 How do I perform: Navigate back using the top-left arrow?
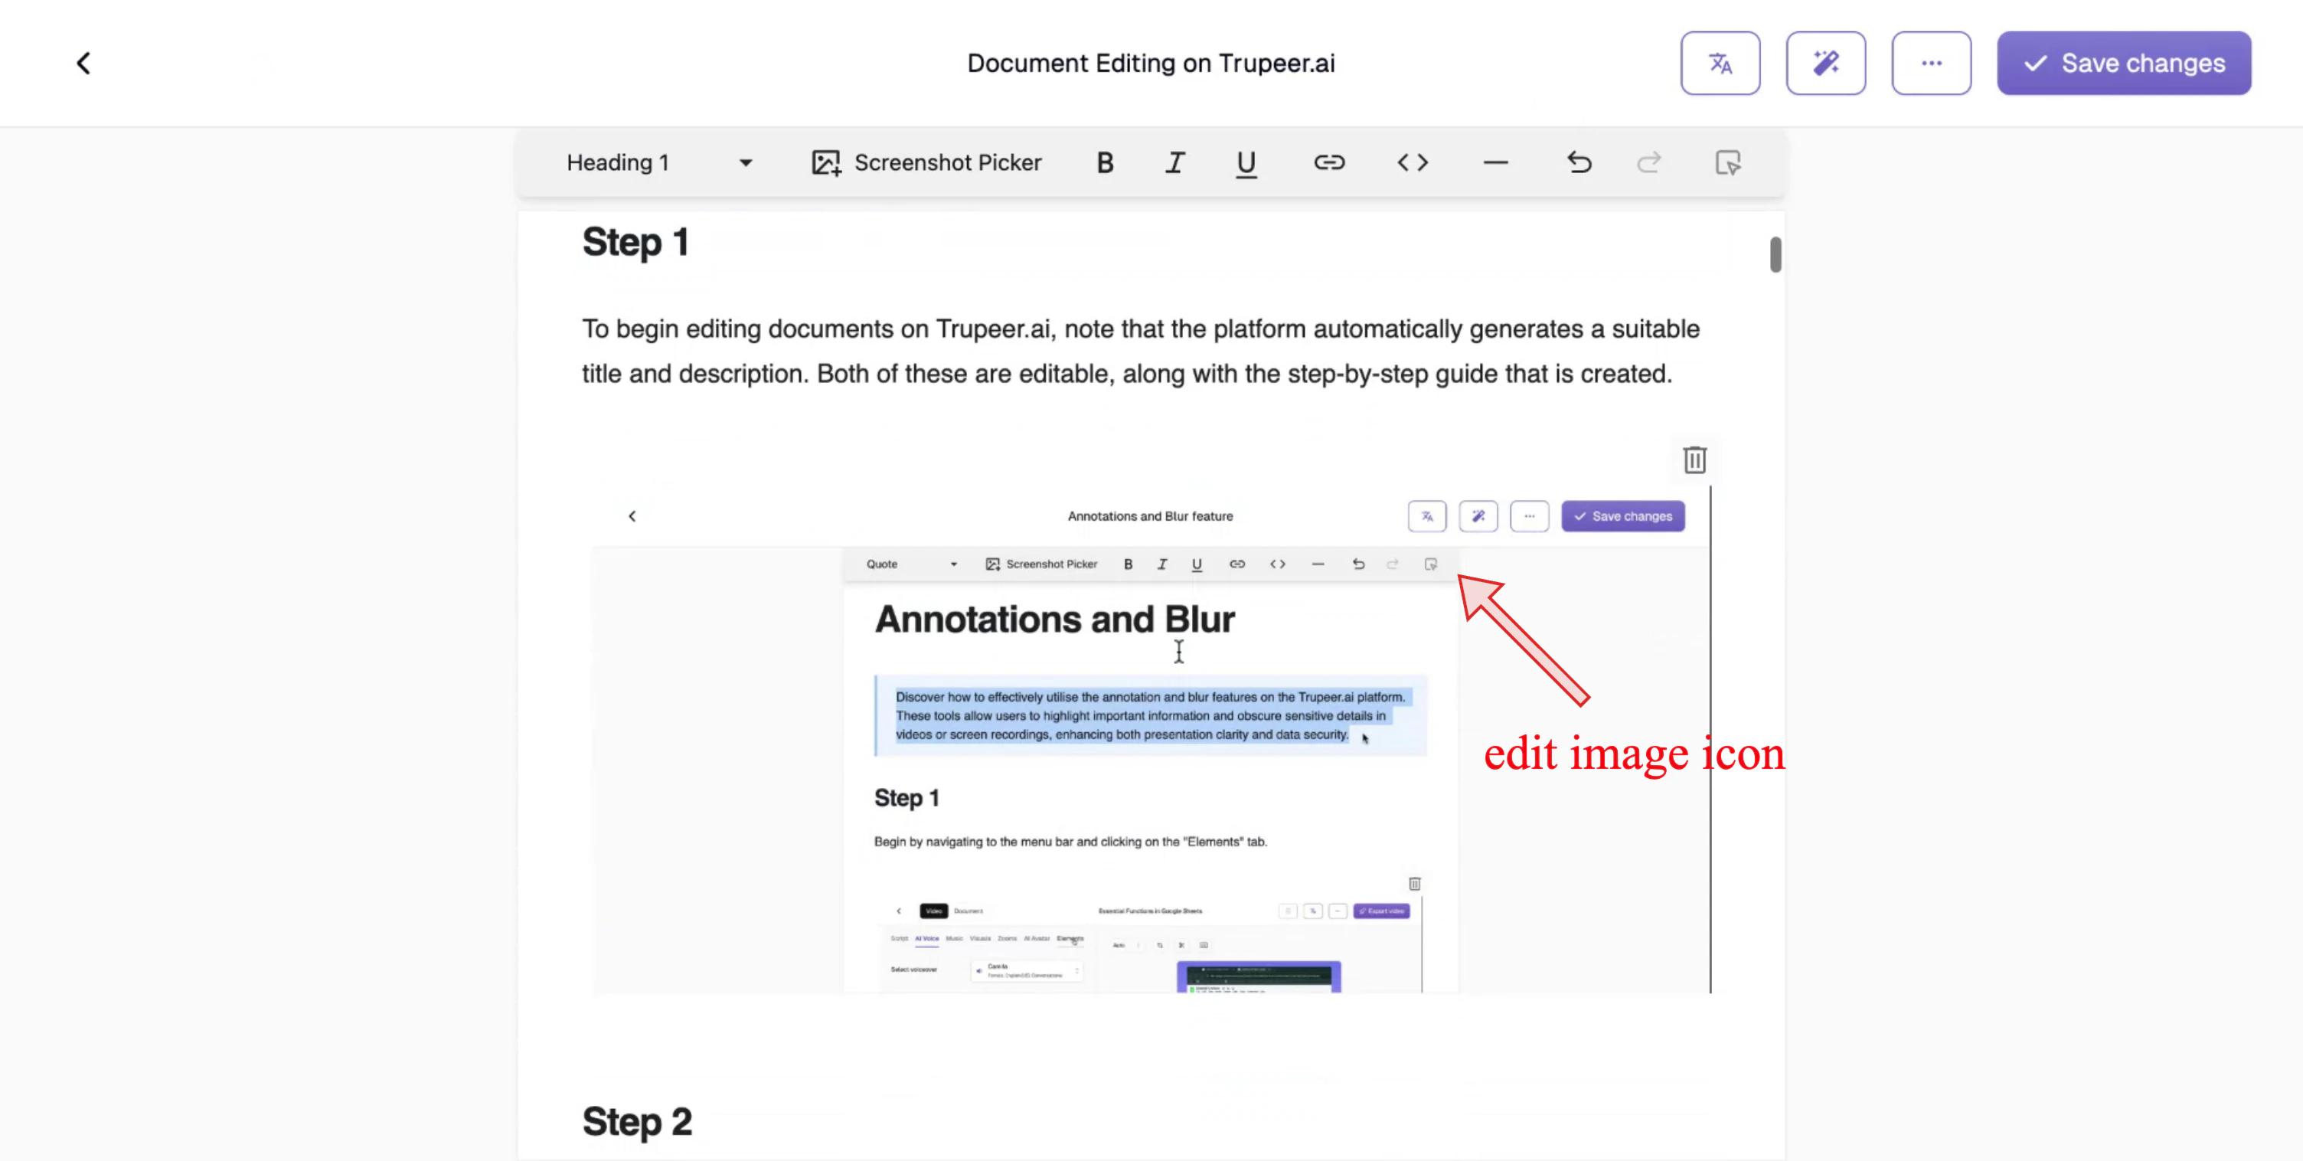[x=83, y=63]
